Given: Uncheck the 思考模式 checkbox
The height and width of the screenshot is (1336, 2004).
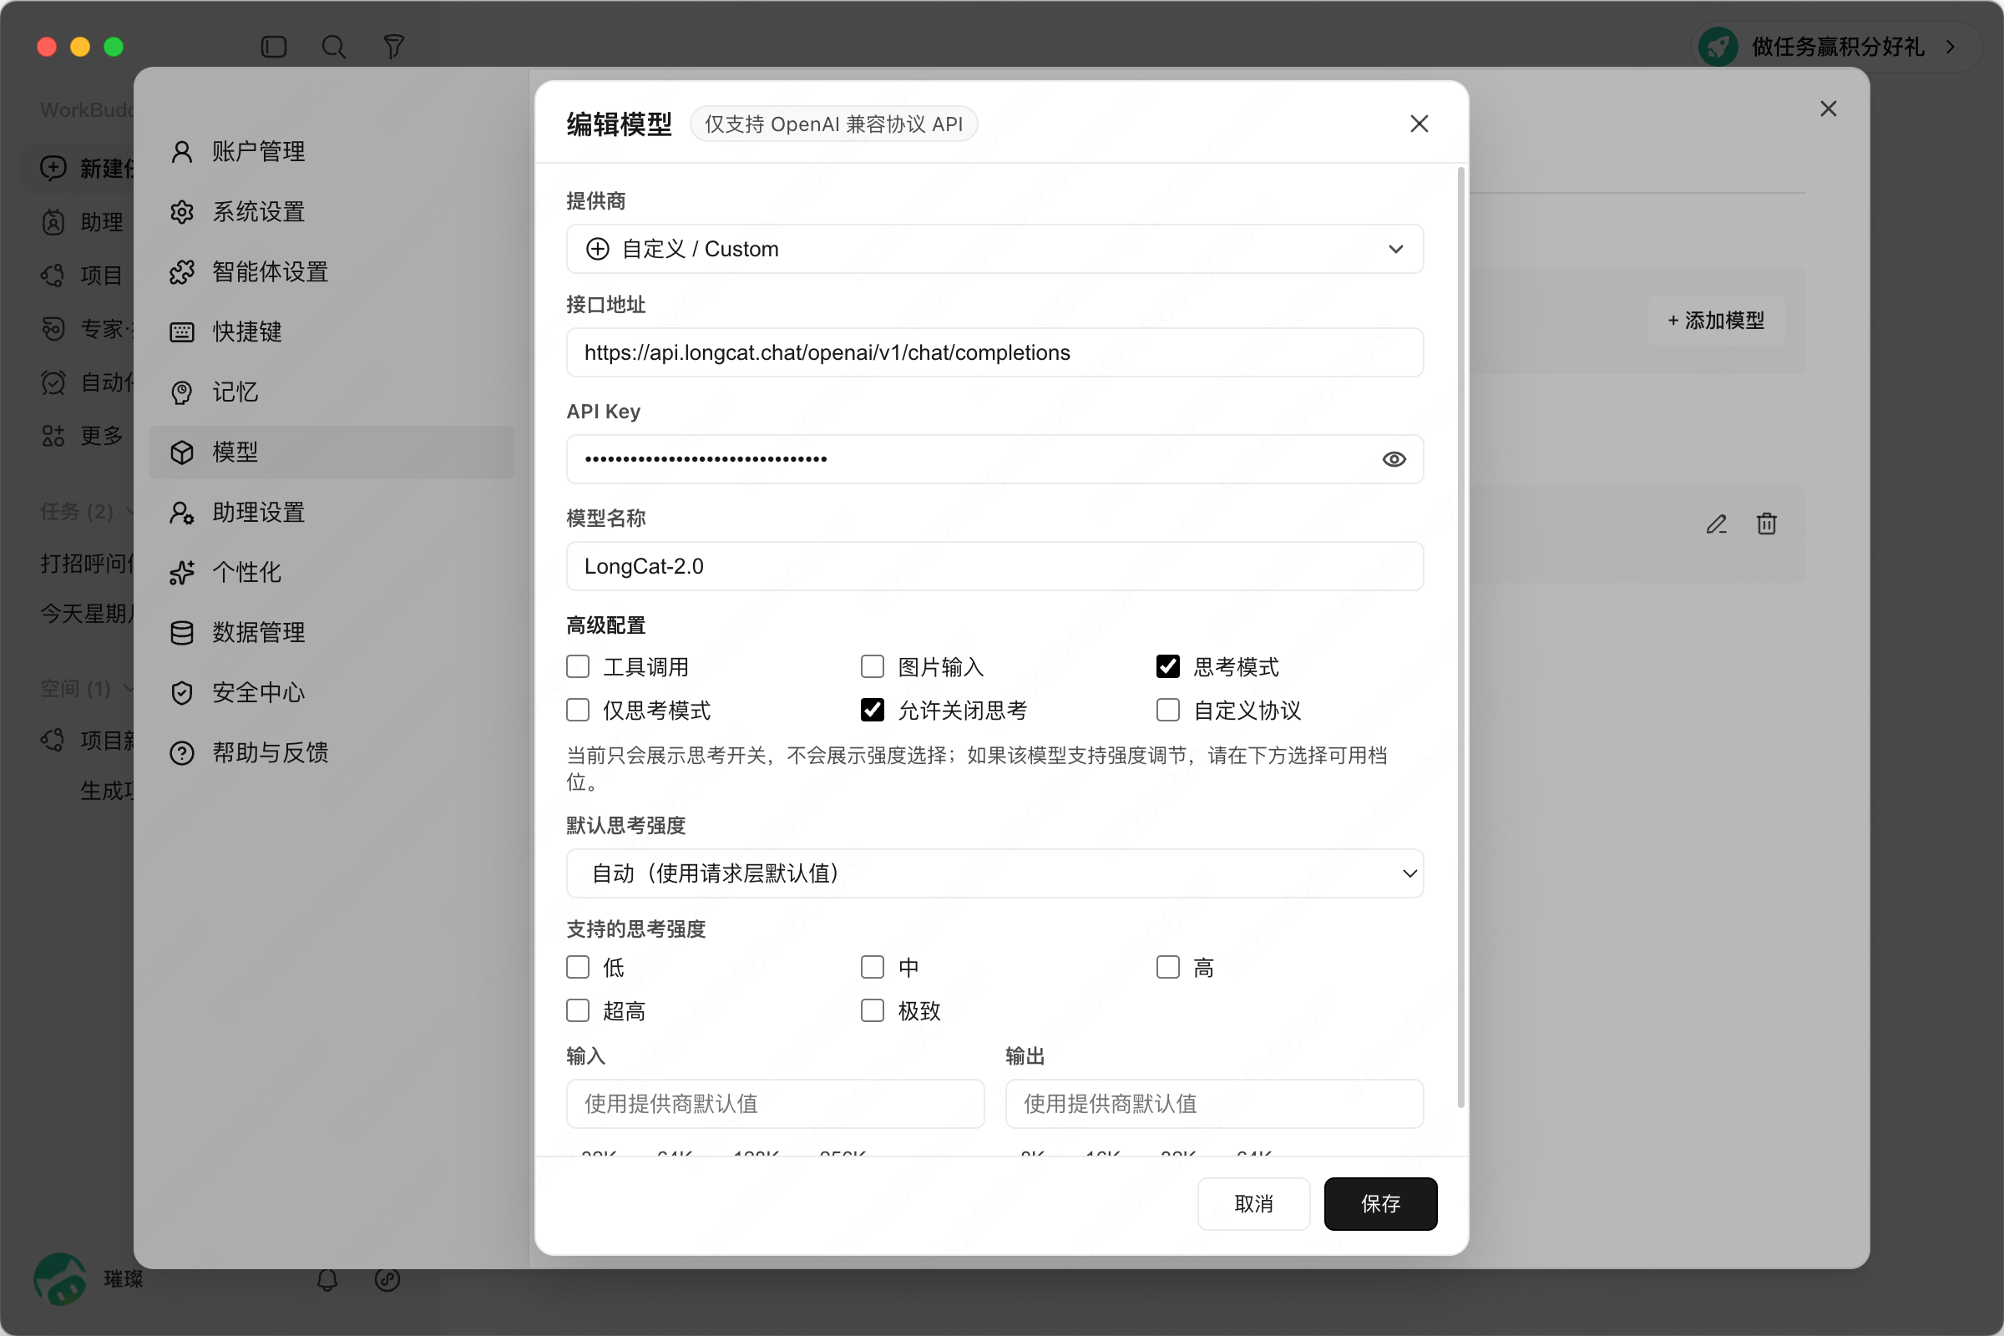Looking at the screenshot, I should pyautogui.click(x=1167, y=666).
